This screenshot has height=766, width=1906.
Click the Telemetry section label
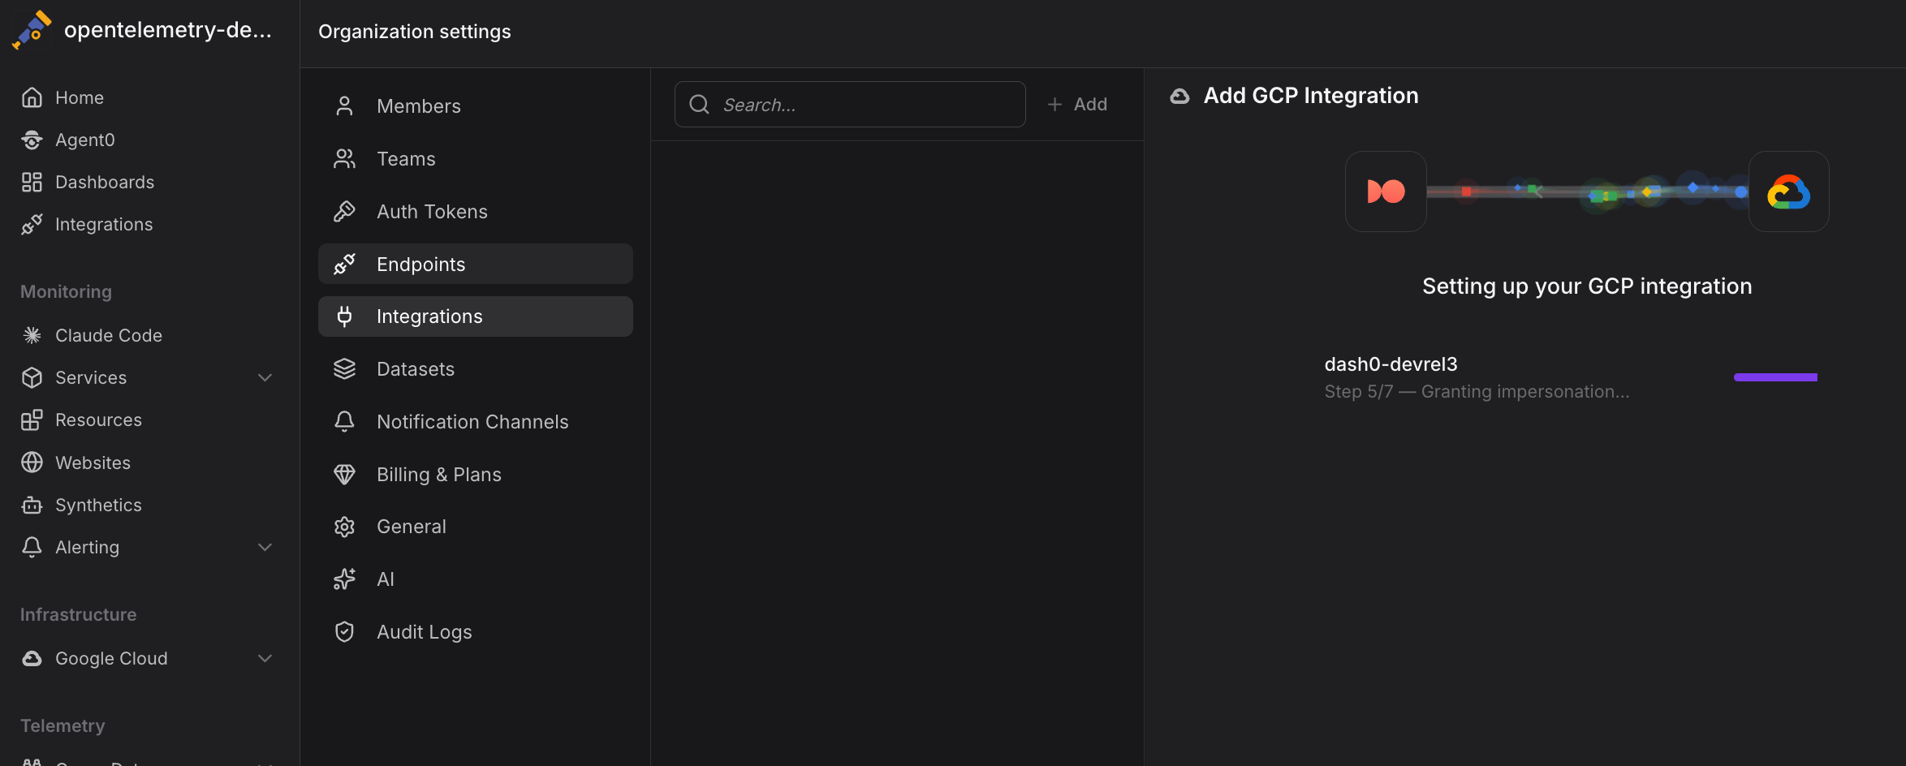(x=63, y=725)
